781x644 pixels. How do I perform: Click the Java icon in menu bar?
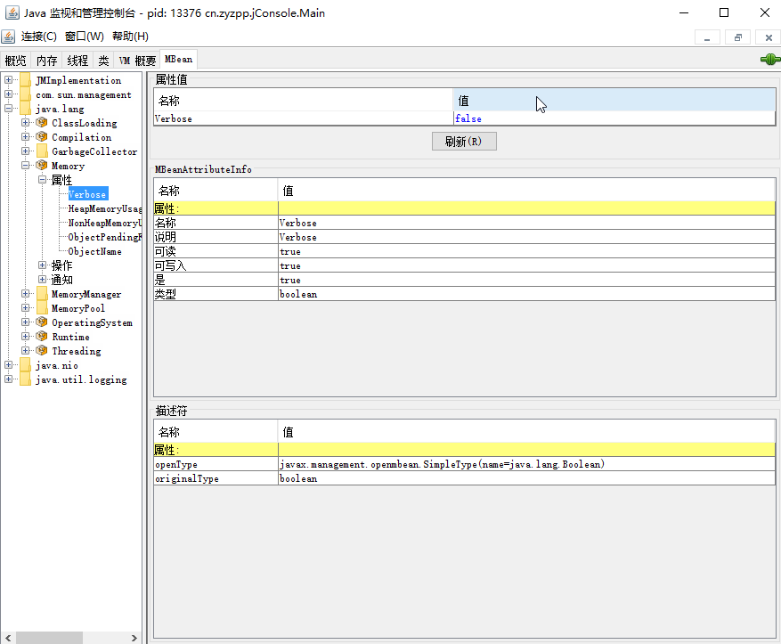pyautogui.click(x=9, y=37)
